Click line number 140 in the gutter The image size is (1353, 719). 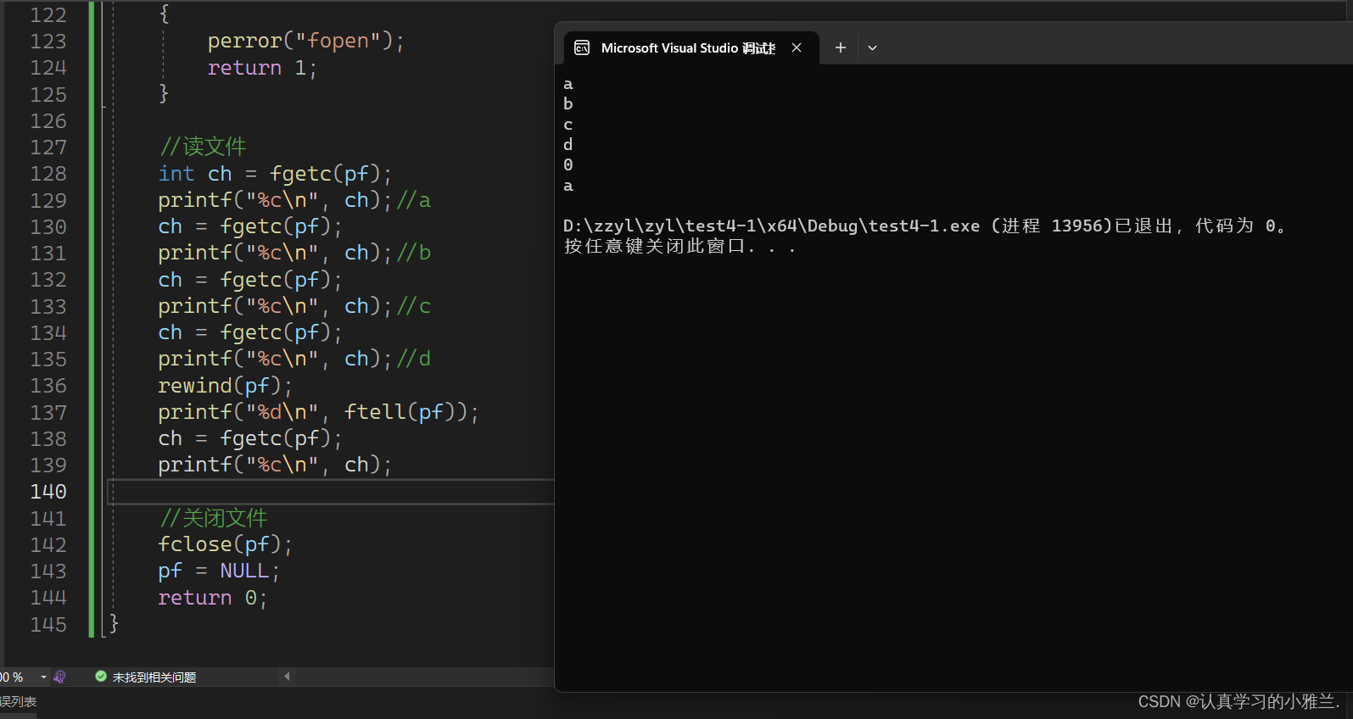[x=48, y=492]
